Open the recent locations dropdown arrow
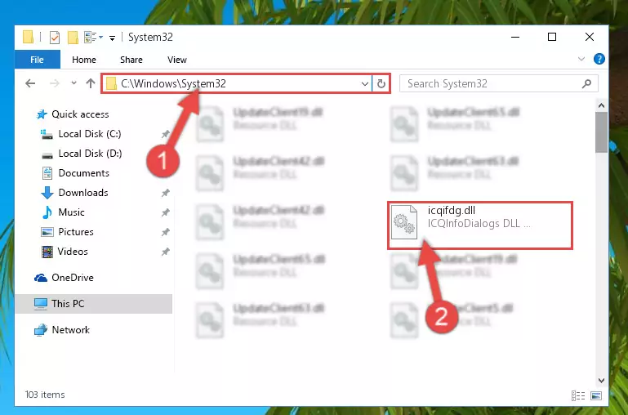Viewport: 628px width, 415px height. tap(73, 83)
